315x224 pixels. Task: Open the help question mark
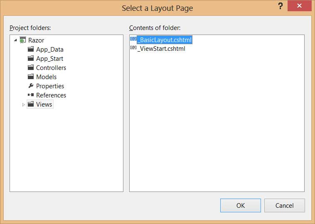(281, 6)
